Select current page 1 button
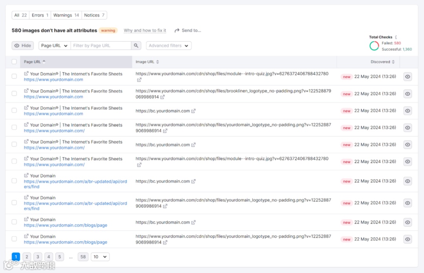This screenshot has height=273, width=424. 16,257
